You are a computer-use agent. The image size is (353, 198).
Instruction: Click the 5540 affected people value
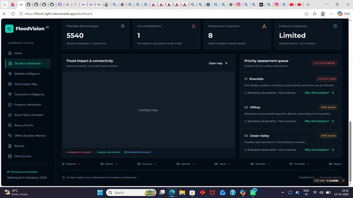75,35
